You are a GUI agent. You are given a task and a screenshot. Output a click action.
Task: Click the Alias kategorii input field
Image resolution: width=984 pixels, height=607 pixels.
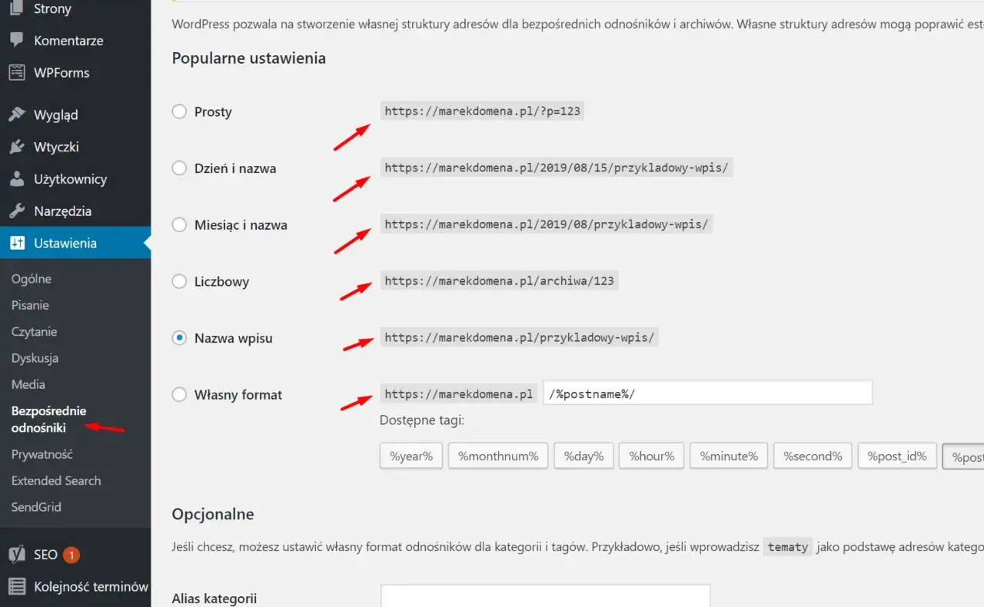(545, 597)
